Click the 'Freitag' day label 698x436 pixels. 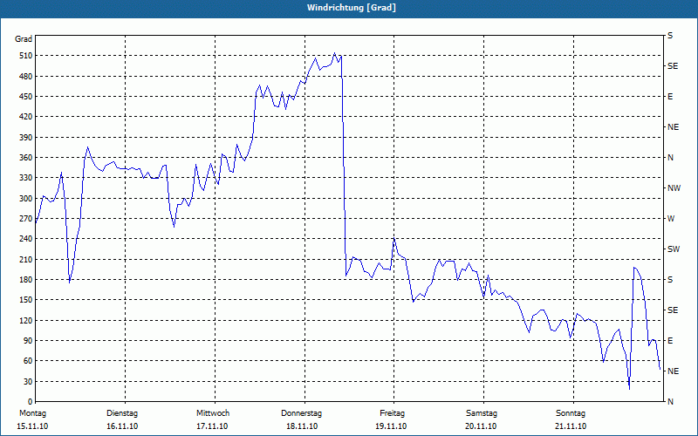(392, 413)
